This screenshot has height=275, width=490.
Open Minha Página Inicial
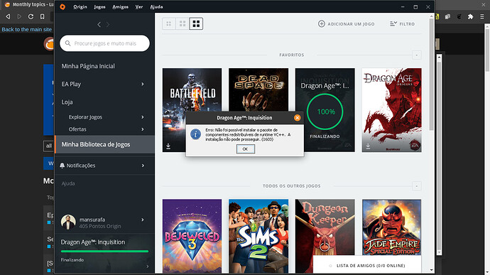click(x=88, y=66)
